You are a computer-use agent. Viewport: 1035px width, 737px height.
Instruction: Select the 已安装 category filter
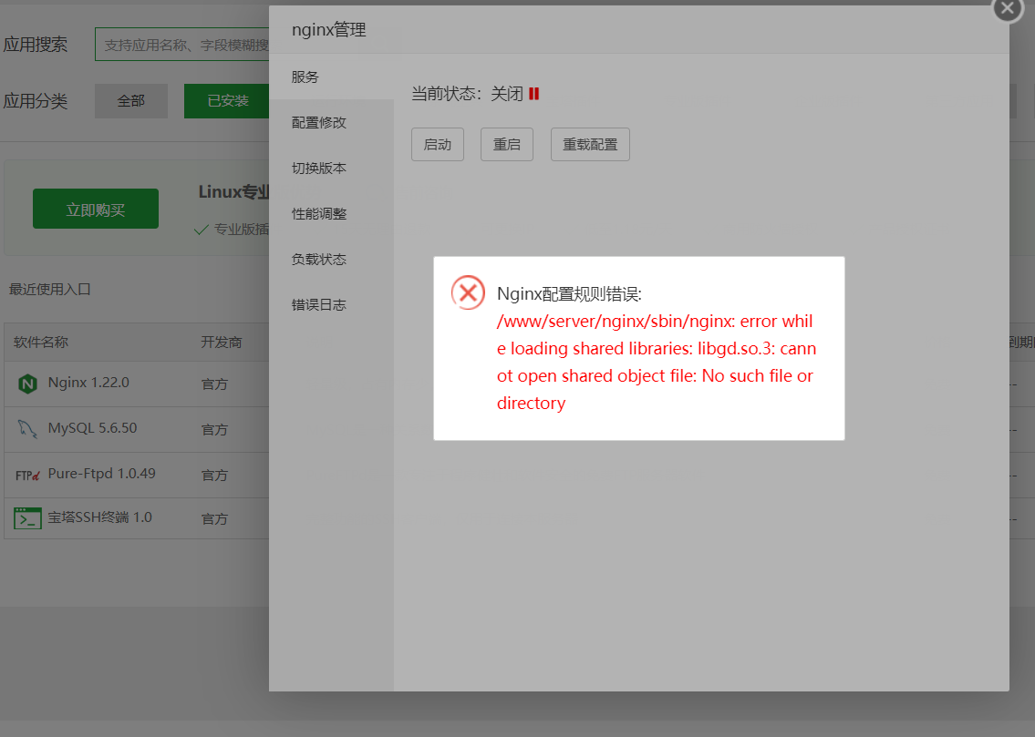coord(226,100)
